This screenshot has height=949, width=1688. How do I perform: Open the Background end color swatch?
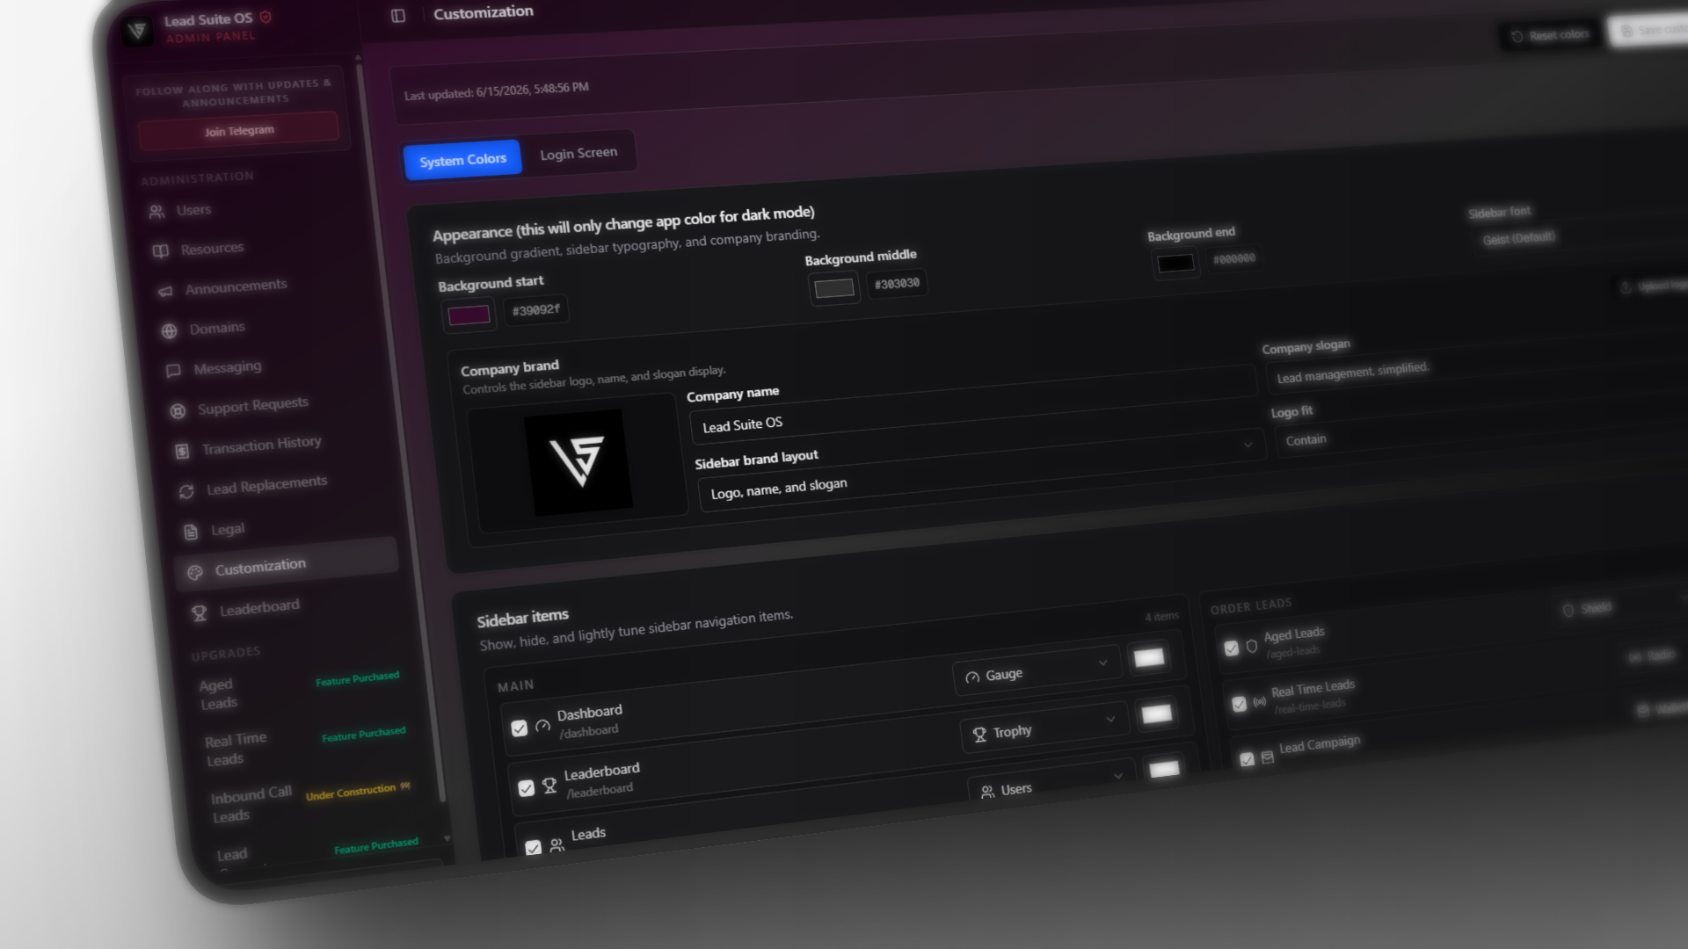click(x=1175, y=263)
